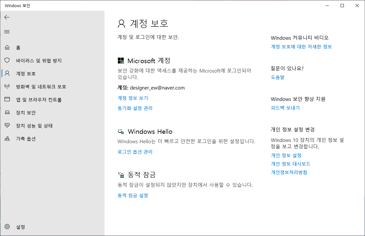Open the hamburger navigation menu

point(7,32)
